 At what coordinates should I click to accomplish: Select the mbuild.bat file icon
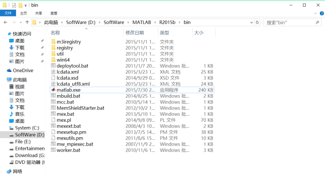tap(53, 96)
